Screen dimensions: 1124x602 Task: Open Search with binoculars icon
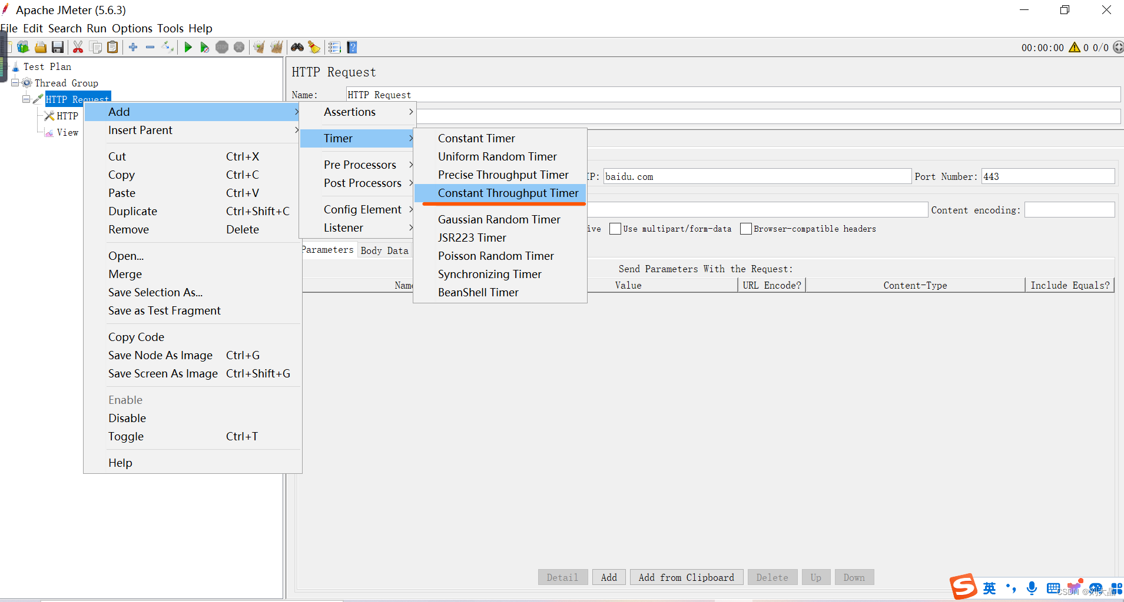coord(297,47)
